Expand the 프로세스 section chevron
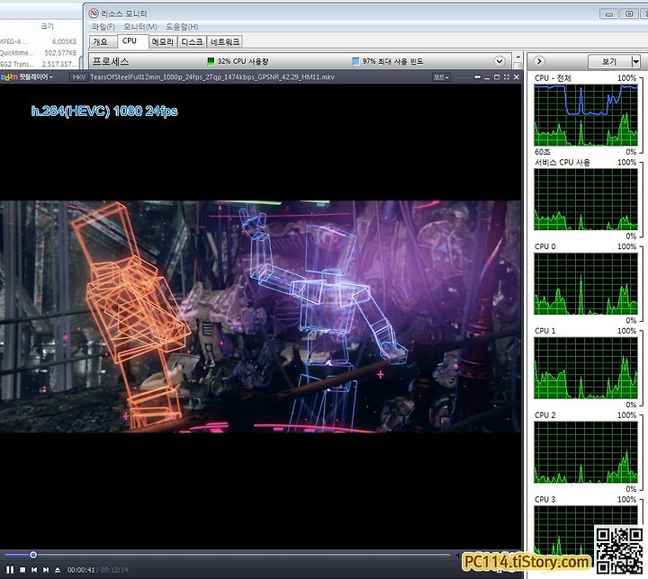This screenshot has height=579, width=648. point(499,61)
